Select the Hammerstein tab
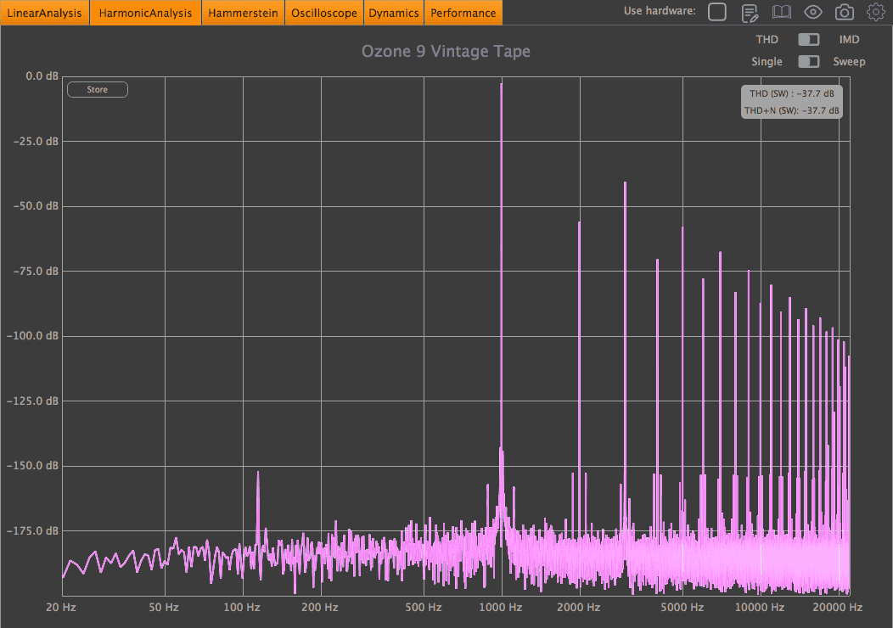 [243, 13]
